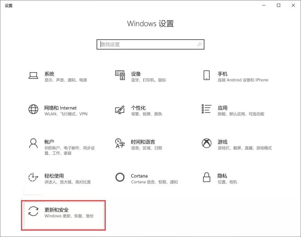Open the 系统 laptop icon
The width and height of the screenshot is (301, 237).
pos(33,75)
